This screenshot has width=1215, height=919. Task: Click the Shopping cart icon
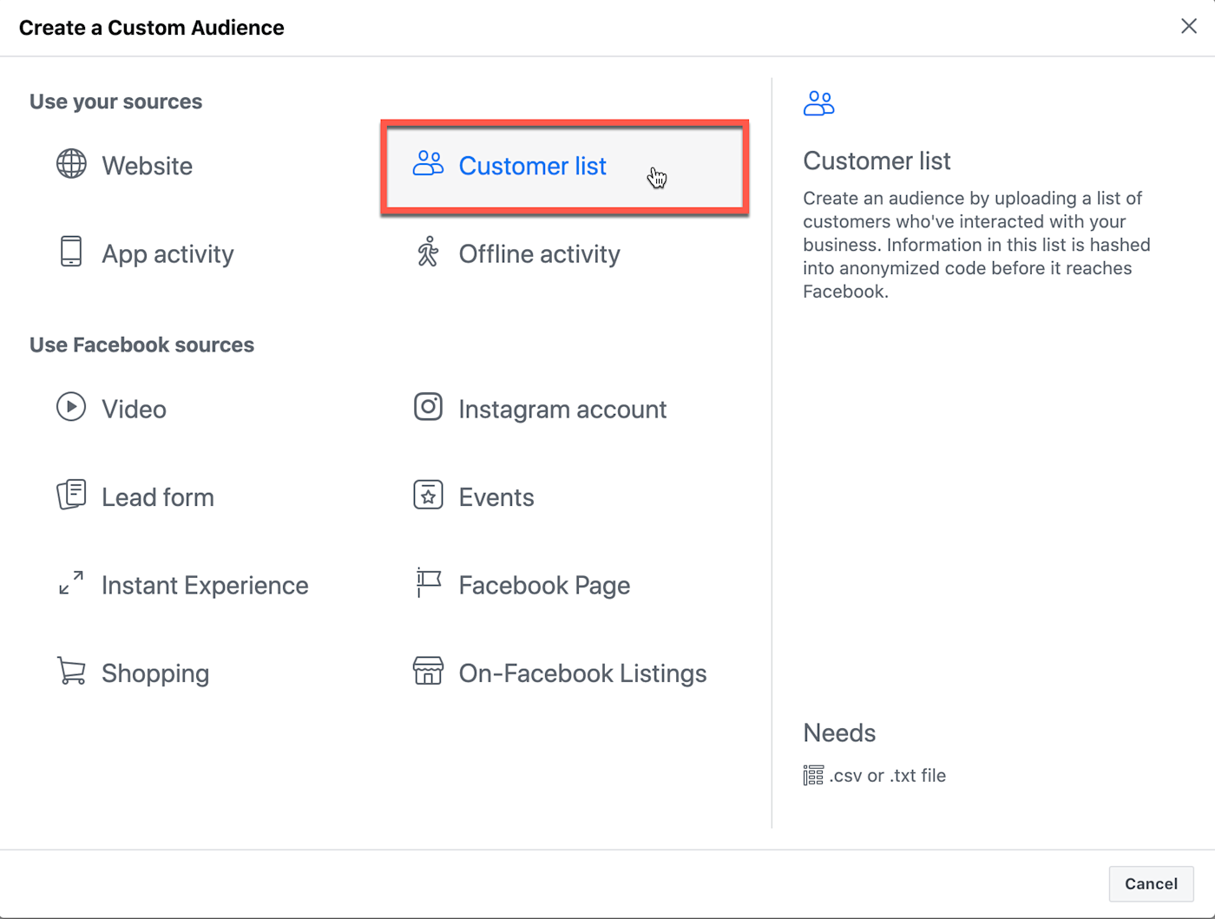(x=71, y=671)
